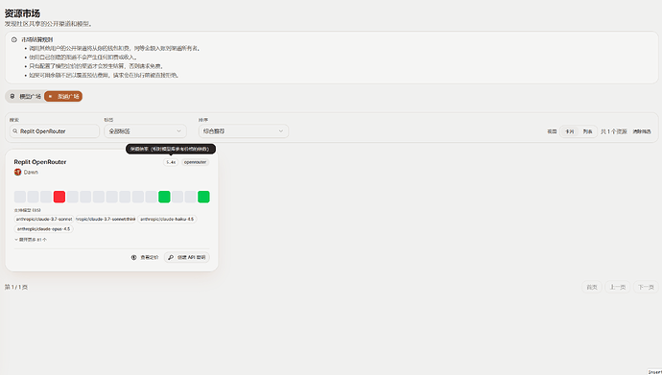Expand the 81 more models list
The height and width of the screenshot is (375, 662).
[x=31, y=240]
